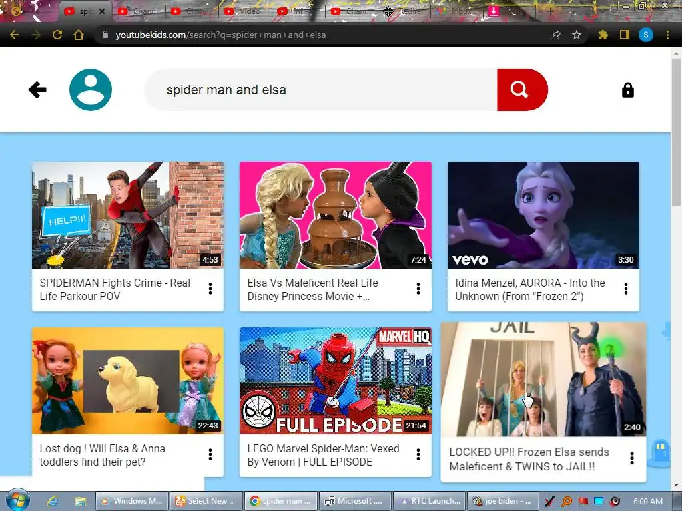Click the browser Forward arrow

(36, 35)
